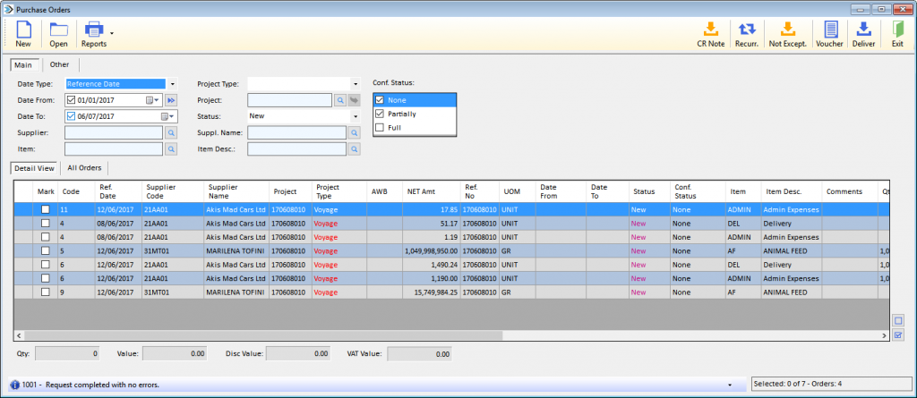This screenshot has width=917, height=398.
Task: Click the Project search magnifier icon
Action: pos(339,100)
